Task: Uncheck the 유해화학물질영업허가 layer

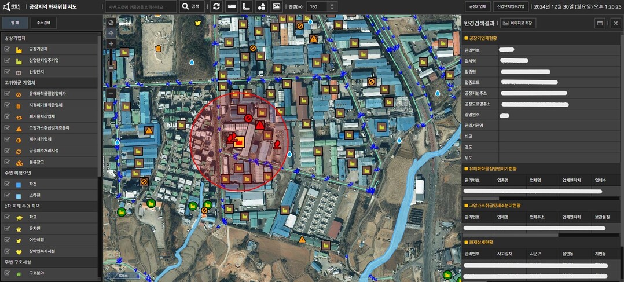Action: coord(7,94)
